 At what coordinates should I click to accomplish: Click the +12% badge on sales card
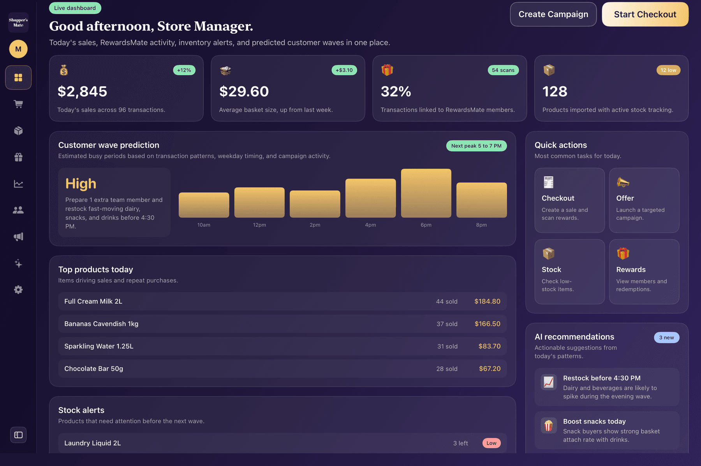tap(184, 70)
